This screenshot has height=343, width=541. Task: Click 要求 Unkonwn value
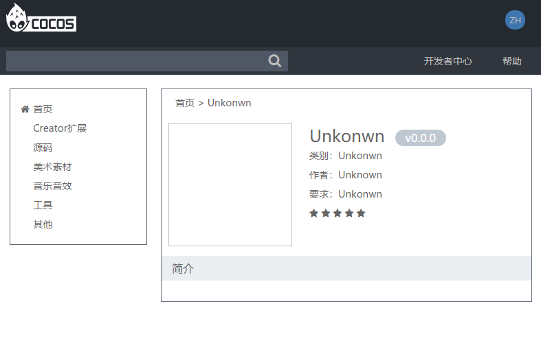[x=360, y=194]
